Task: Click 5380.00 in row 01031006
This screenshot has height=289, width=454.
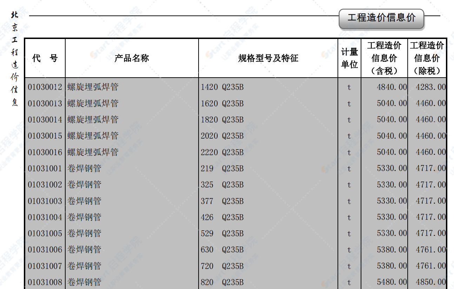Action: (x=392, y=250)
